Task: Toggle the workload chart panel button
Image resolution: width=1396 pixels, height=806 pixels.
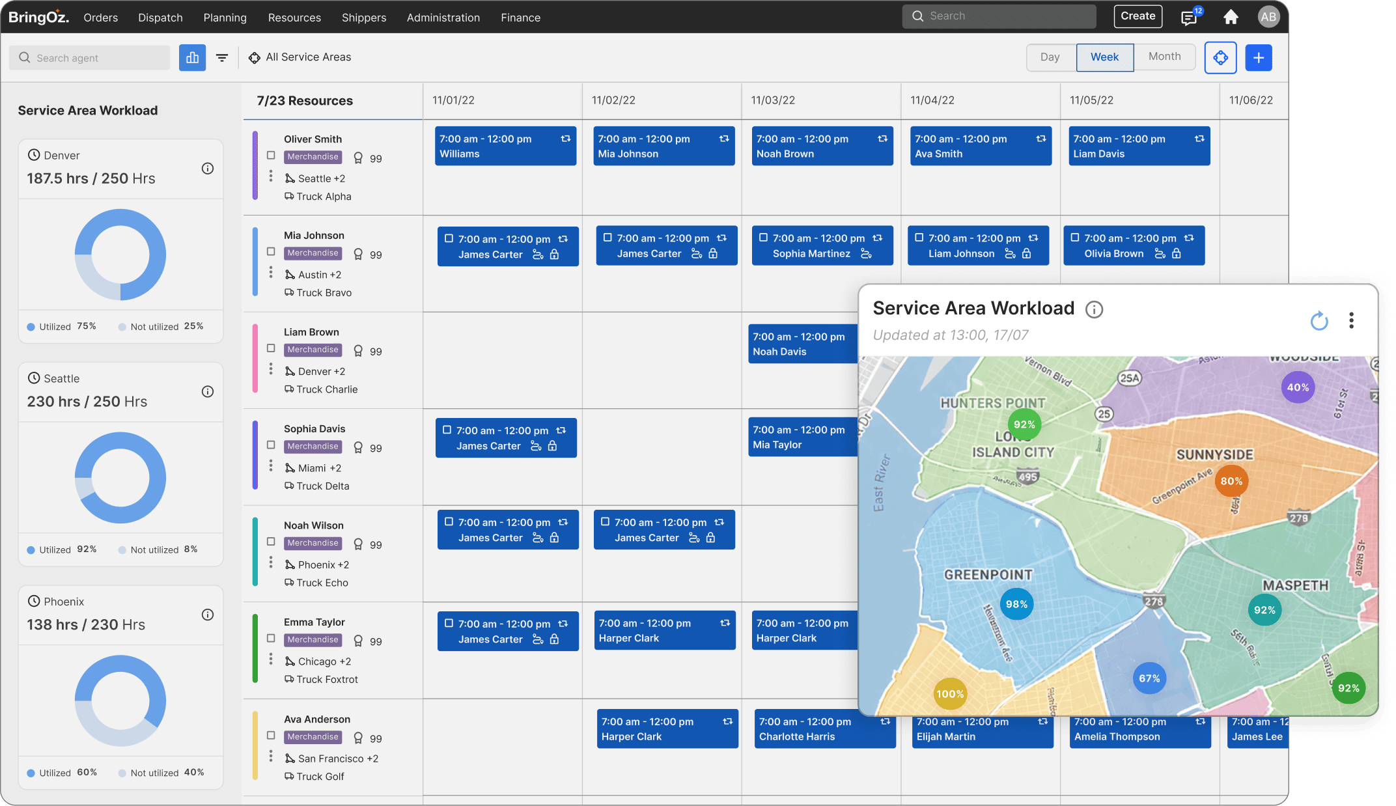Action: (x=192, y=58)
